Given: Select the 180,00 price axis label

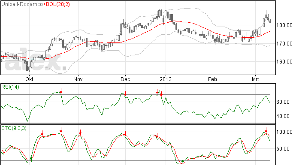Looking at the screenshot, I should pyautogui.click(x=284, y=25).
